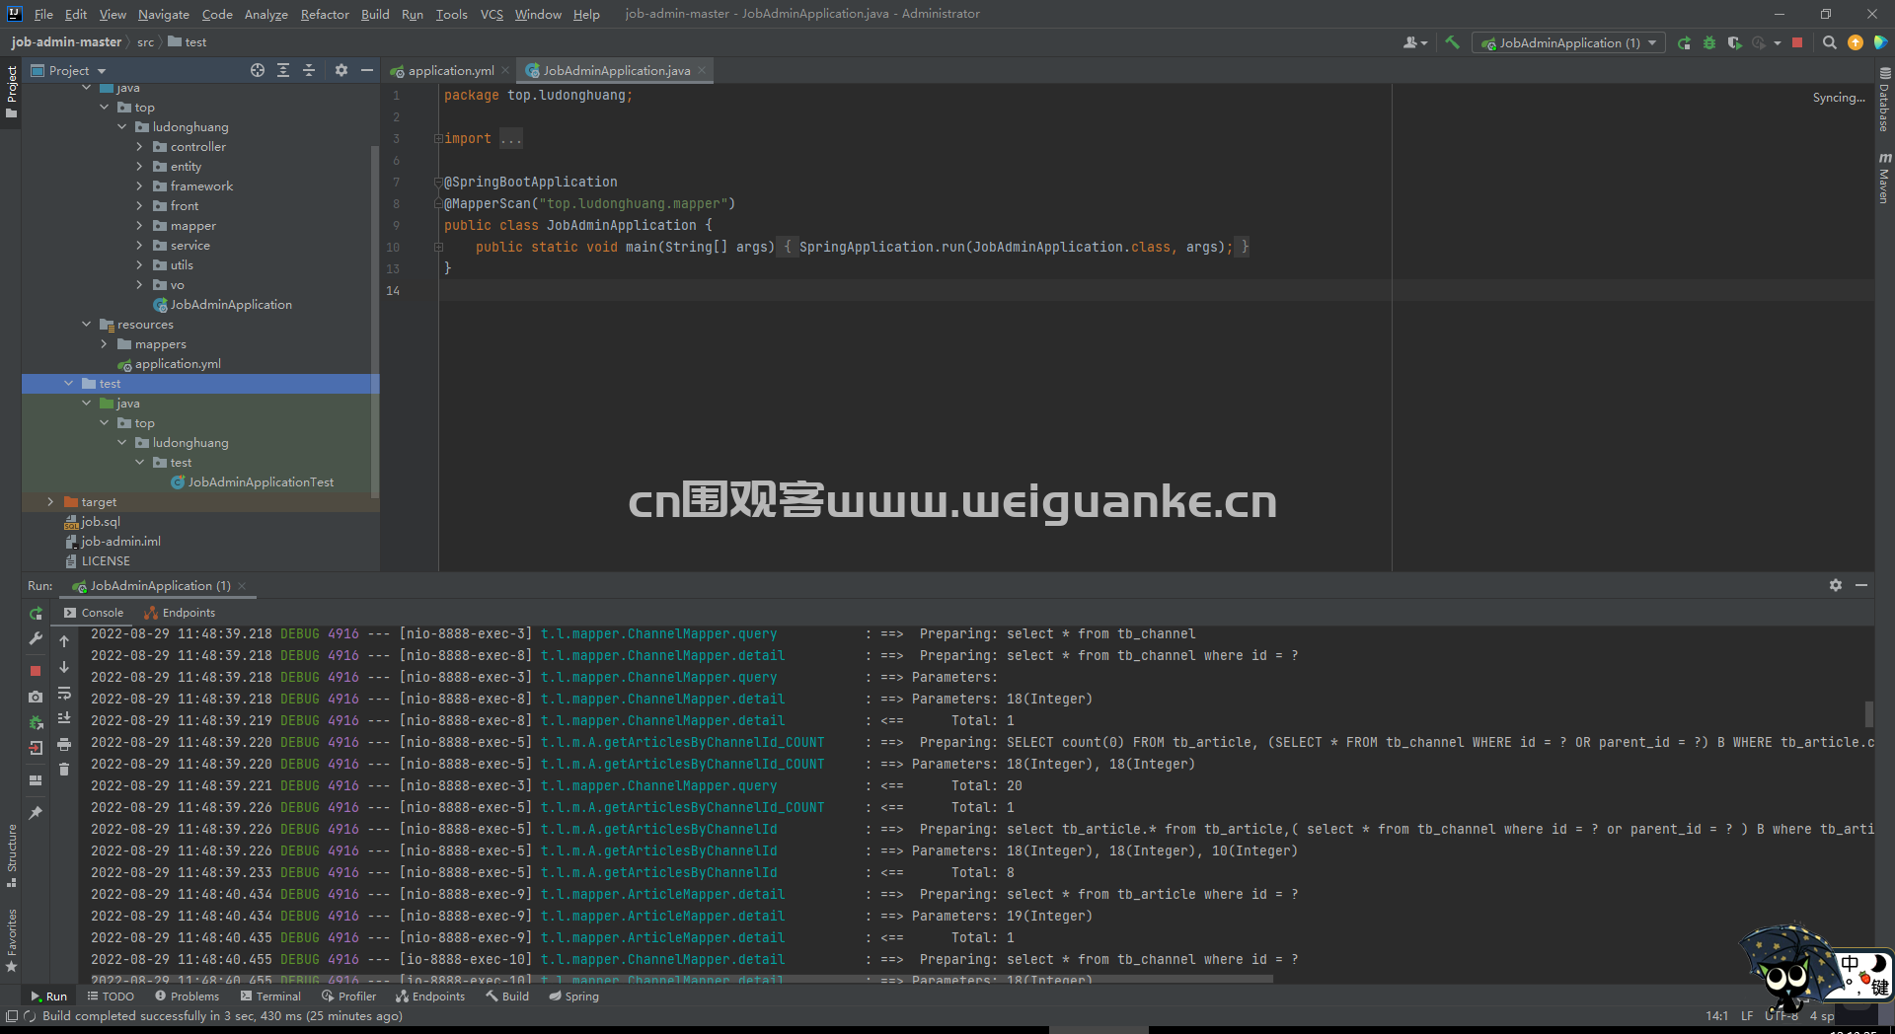This screenshot has width=1895, height=1034.
Task: Click the wrench icon in Run panel
Action: [x=36, y=639]
